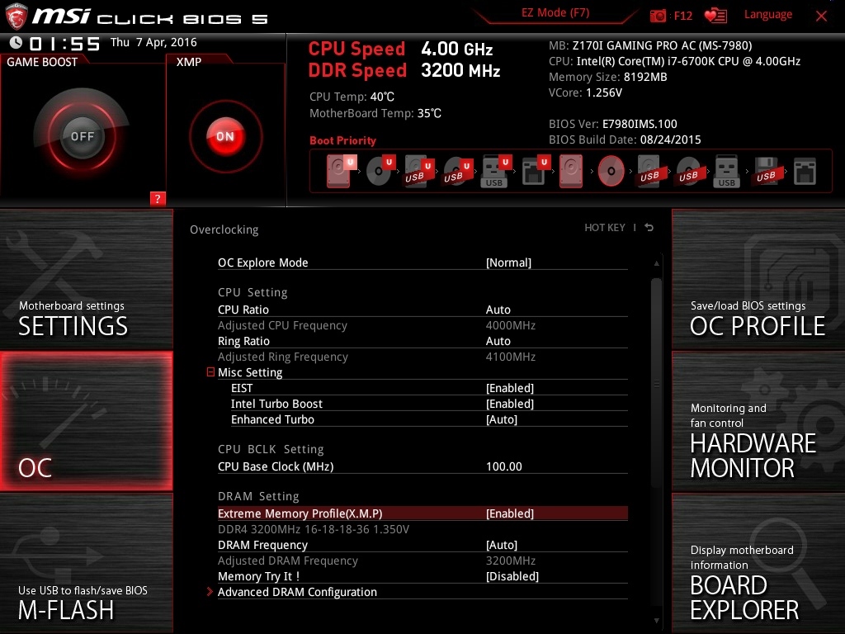Image resolution: width=845 pixels, height=634 pixels.
Task: Click the clock icon beside the time
Action: (x=17, y=43)
